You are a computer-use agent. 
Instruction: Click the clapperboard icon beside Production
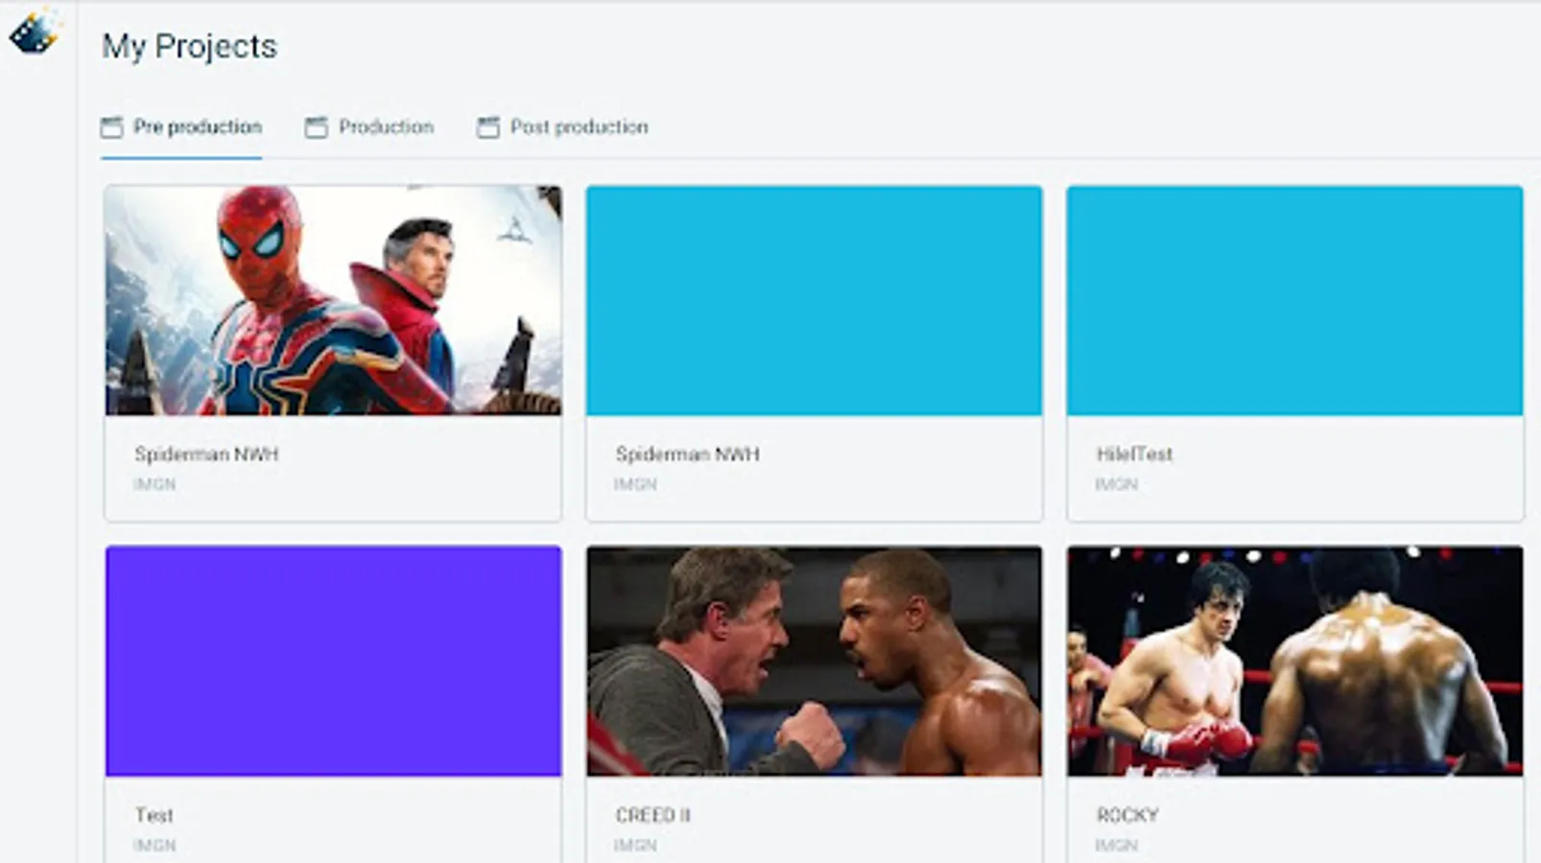point(316,127)
